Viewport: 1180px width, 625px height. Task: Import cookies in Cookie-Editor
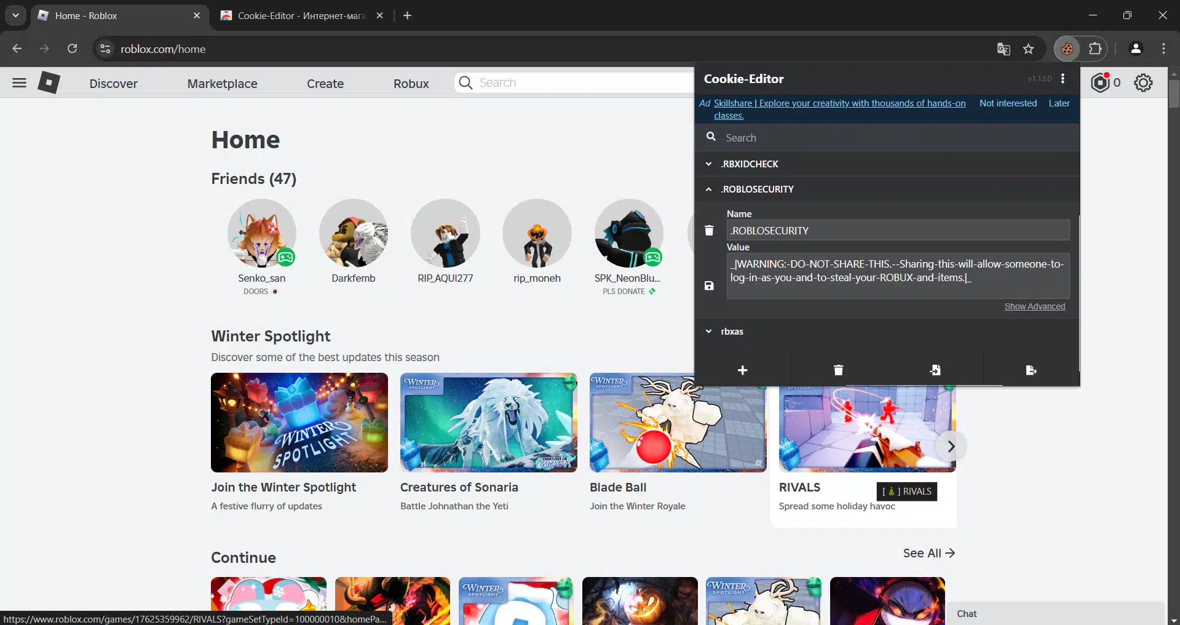935,370
